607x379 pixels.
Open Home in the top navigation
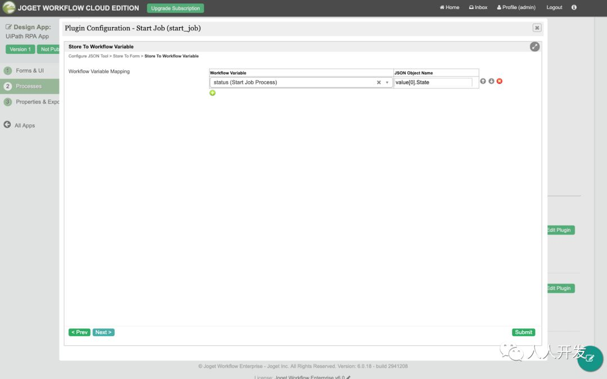coord(450,7)
